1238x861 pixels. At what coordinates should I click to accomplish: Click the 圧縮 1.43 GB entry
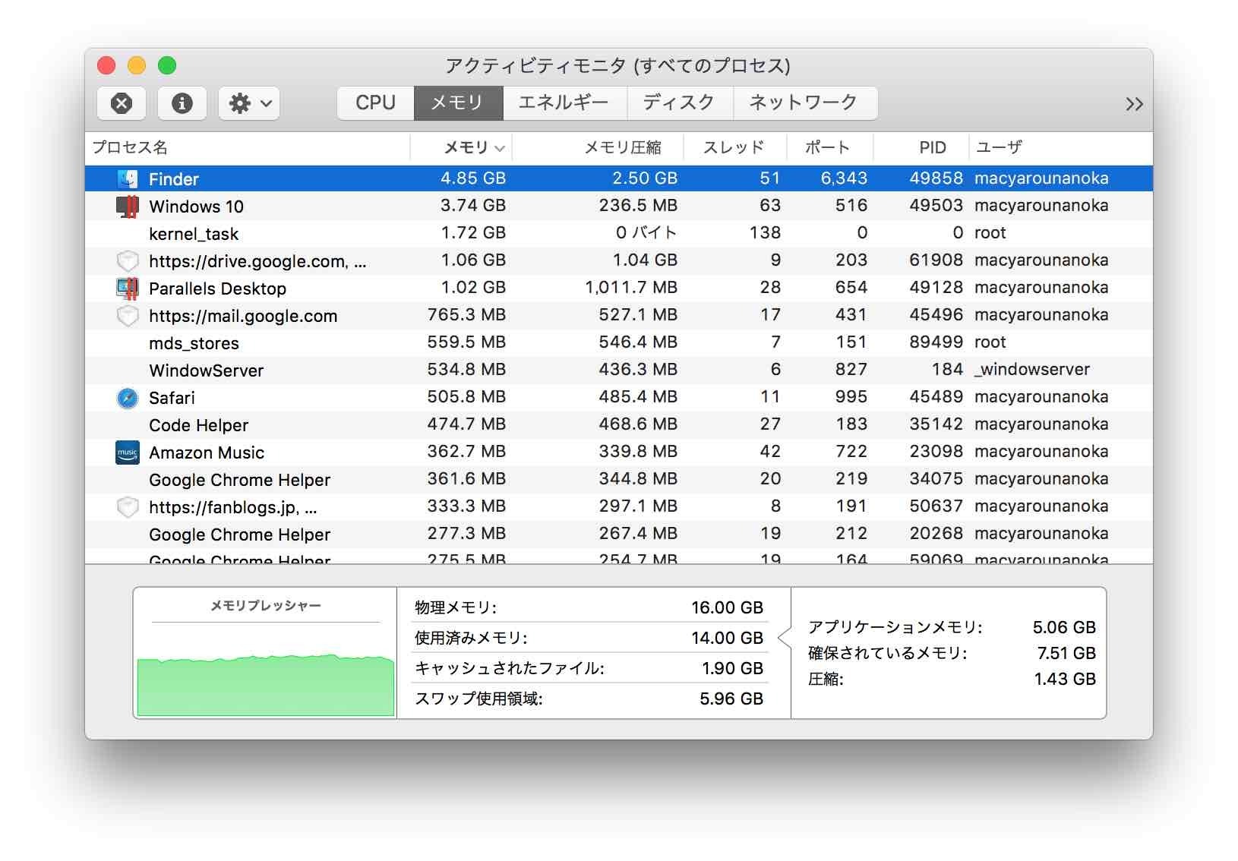(x=952, y=679)
